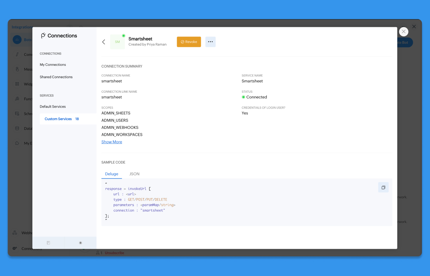The width and height of the screenshot is (430, 276).
Task: Click the Schedulers calendar icon in background sidebar
Action: click(x=17, y=114)
